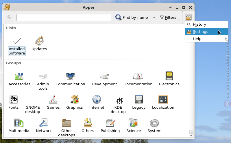Open the Documentation group
The width and height of the screenshot is (231, 143).
point(138,79)
